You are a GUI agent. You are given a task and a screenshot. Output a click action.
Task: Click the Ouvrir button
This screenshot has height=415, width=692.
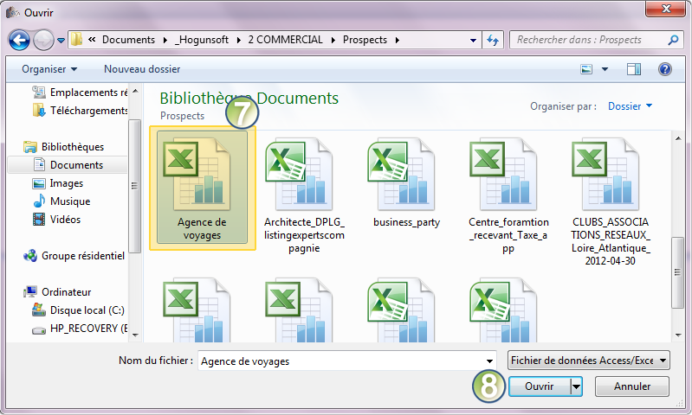tap(539, 386)
